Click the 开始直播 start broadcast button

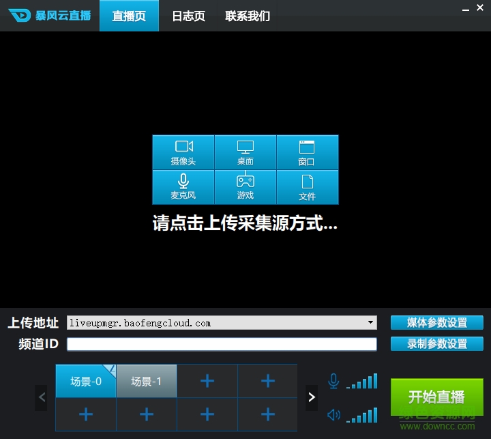point(436,397)
